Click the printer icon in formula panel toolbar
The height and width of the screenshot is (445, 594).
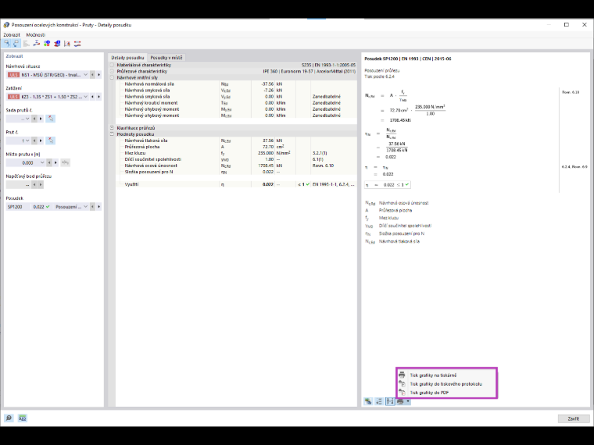point(400,402)
